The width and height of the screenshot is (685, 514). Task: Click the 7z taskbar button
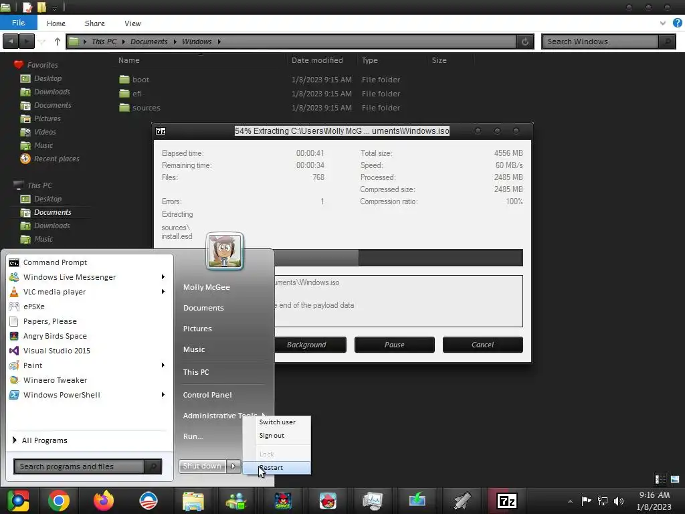[507, 501]
